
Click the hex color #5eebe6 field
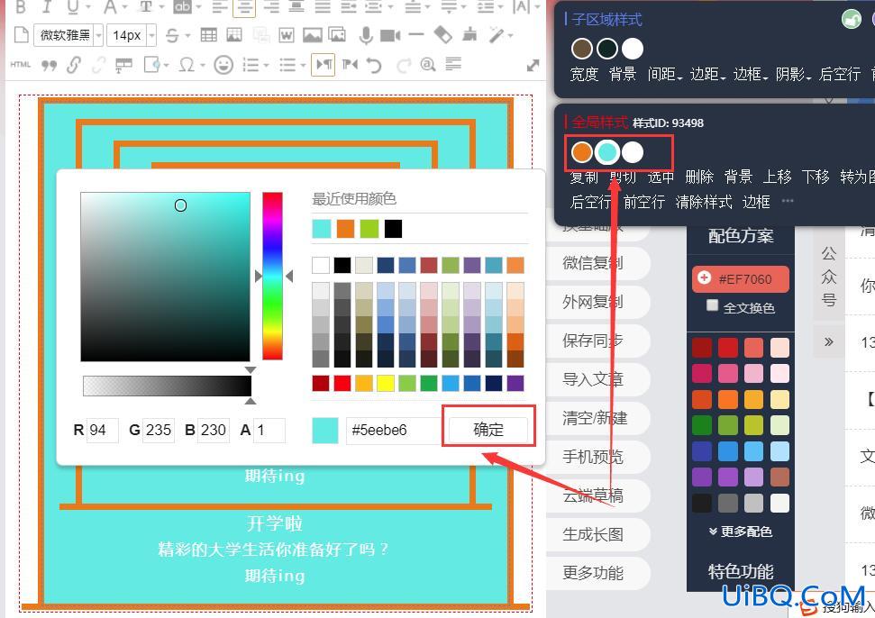point(394,430)
